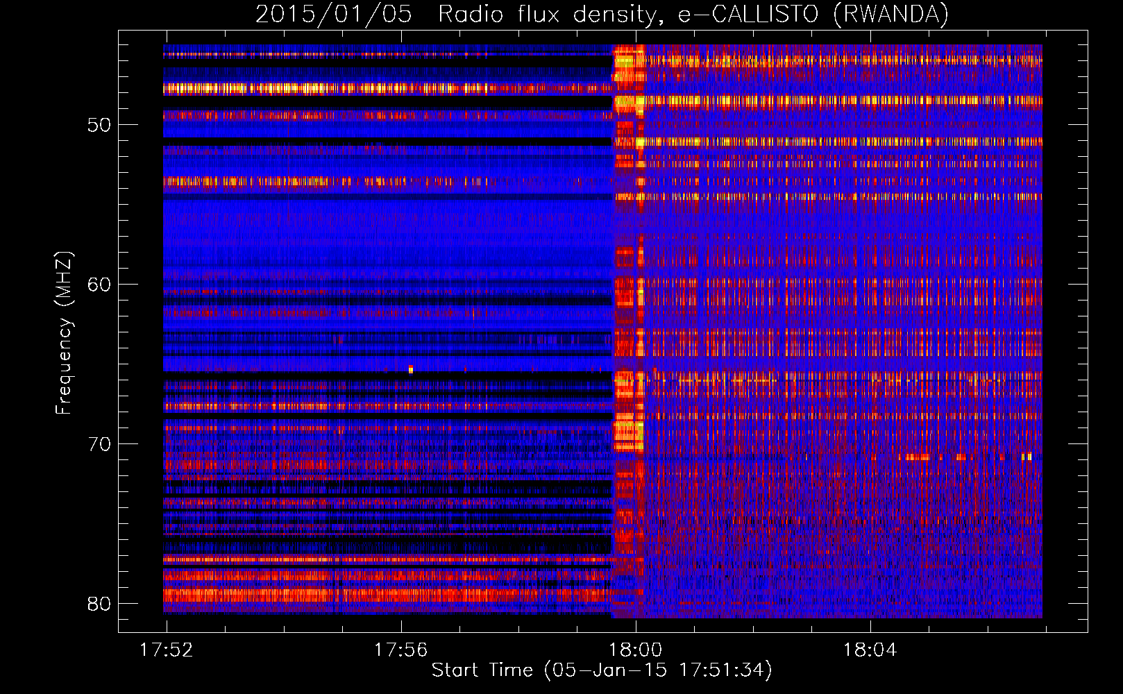Select the 18:04 time tick label
Image resolution: width=1123 pixels, height=694 pixels.
click(x=870, y=650)
